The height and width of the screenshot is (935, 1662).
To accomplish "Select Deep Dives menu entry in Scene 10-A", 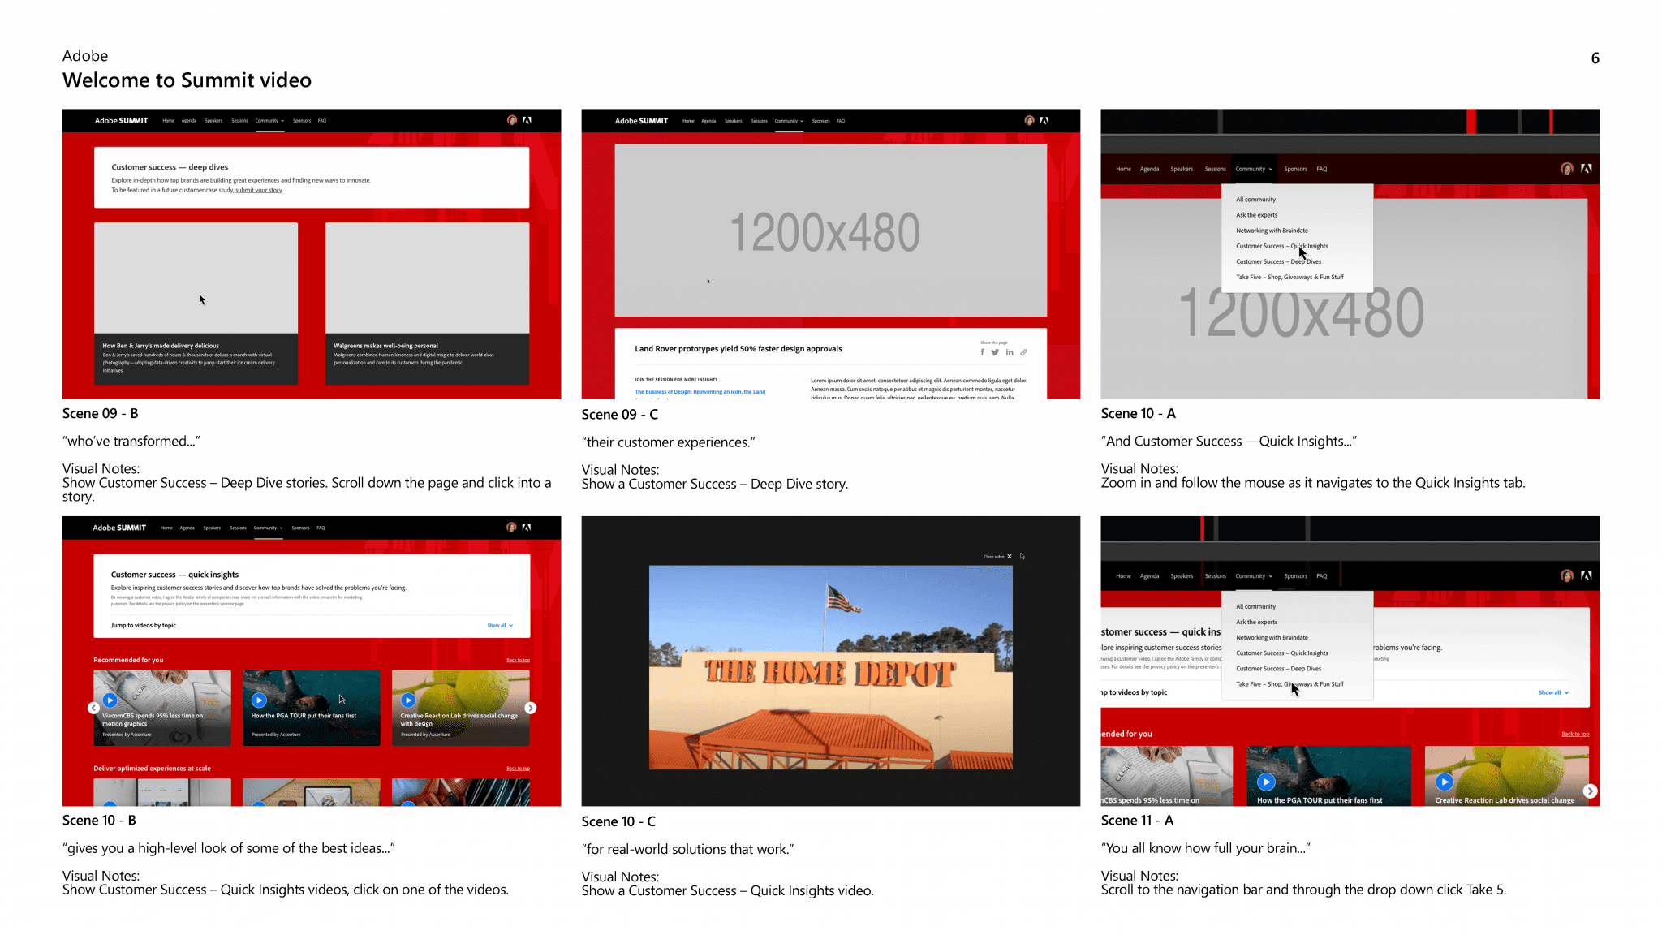I will point(1279,261).
